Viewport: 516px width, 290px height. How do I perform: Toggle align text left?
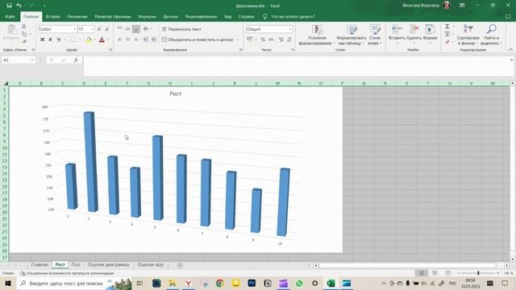pyautogui.click(x=120, y=39)
